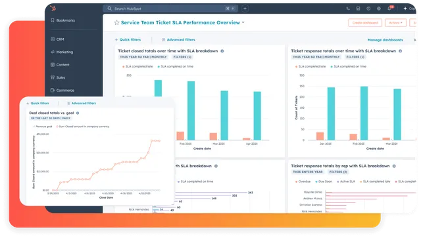The image size is (421, 238).
Task: Toggle the Revenue goal legend item
Action: 42,127
